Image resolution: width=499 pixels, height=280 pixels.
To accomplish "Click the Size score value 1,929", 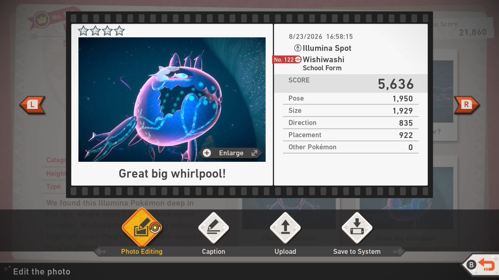I will (x=403, y=111).
